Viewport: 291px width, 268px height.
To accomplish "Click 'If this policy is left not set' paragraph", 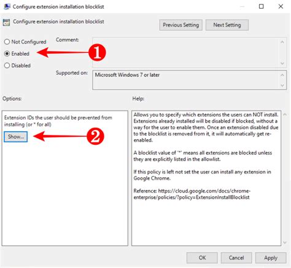I will pos(203,175).
